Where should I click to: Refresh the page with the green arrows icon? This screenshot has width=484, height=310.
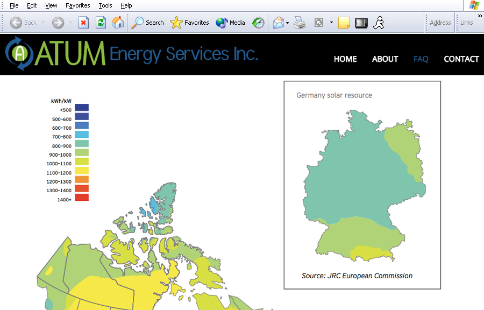click(x=101, y=23)
